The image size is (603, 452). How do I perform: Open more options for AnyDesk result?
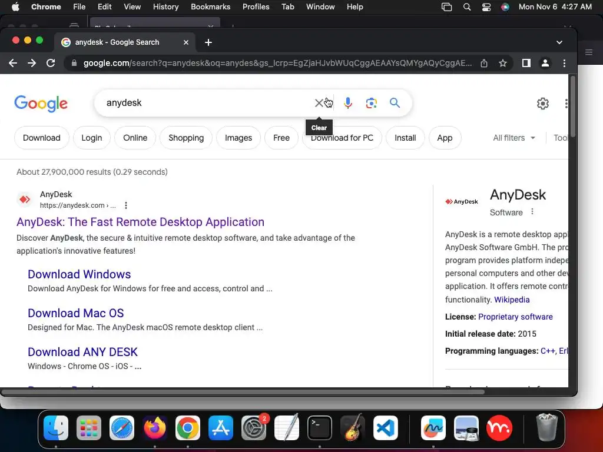click(126, 205)
